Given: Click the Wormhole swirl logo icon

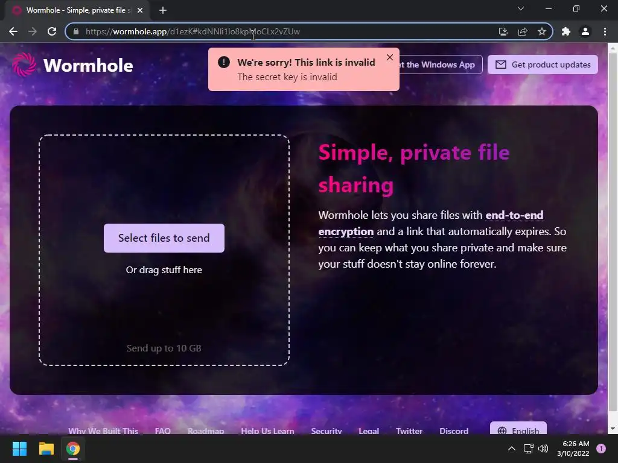Looking at the screenshot, I should click(24, 65).
